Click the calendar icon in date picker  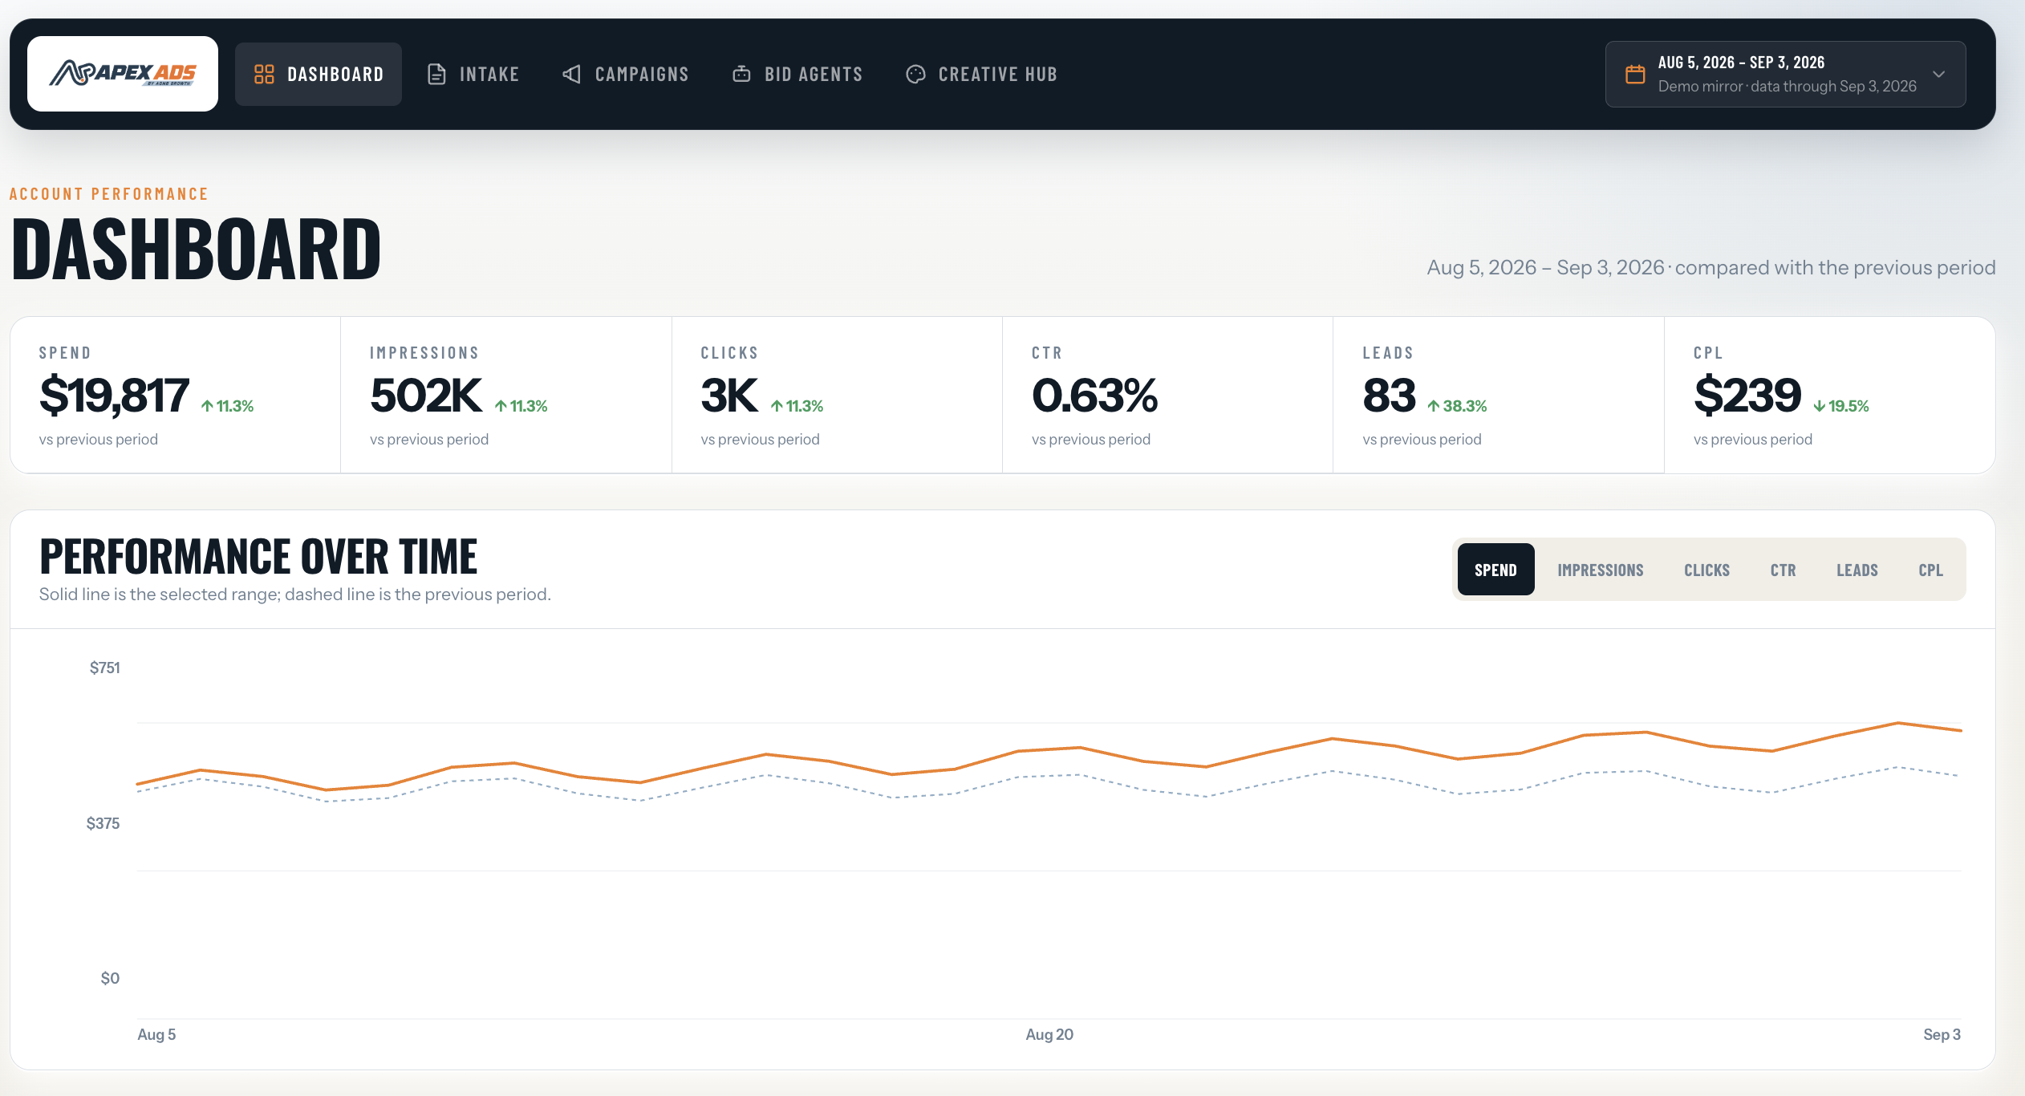[1635, 75]
